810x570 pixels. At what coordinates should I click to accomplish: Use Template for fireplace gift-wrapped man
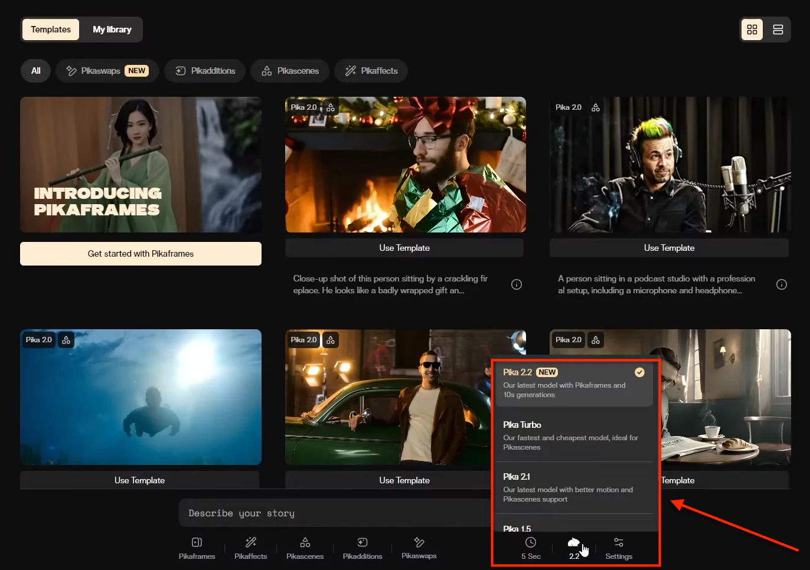404,248
